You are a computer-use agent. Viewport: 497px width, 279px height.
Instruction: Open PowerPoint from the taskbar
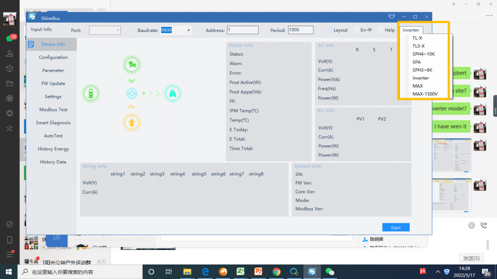[258, 272]
